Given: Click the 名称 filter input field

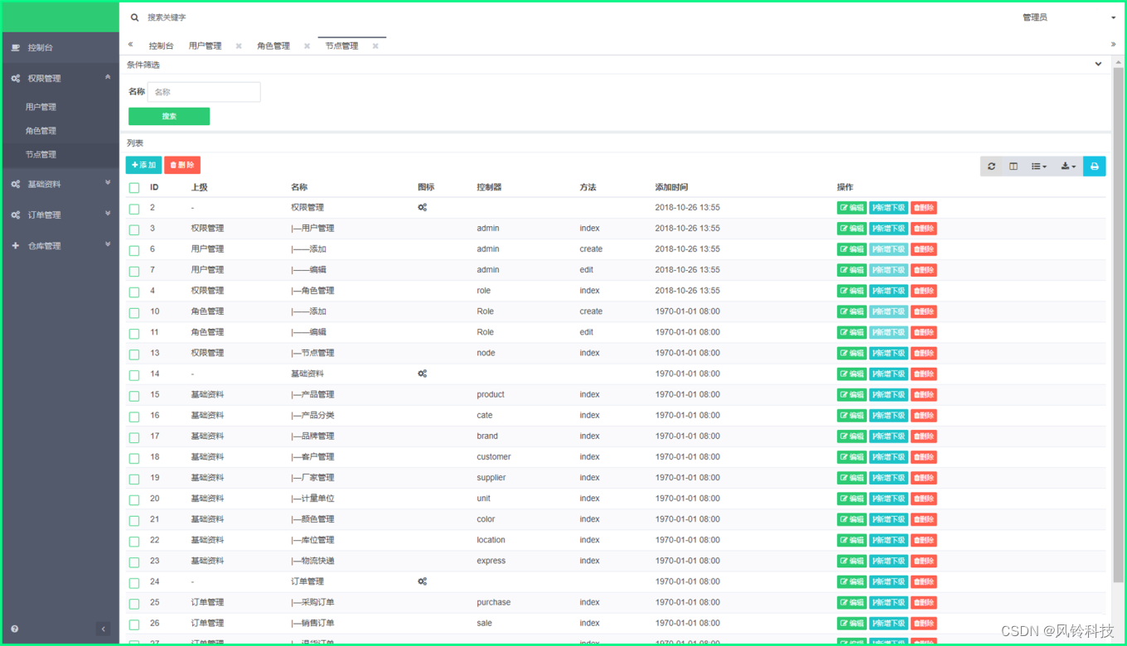Looking at the screenshot, I should pyautogui.click(x=203, y=92).
